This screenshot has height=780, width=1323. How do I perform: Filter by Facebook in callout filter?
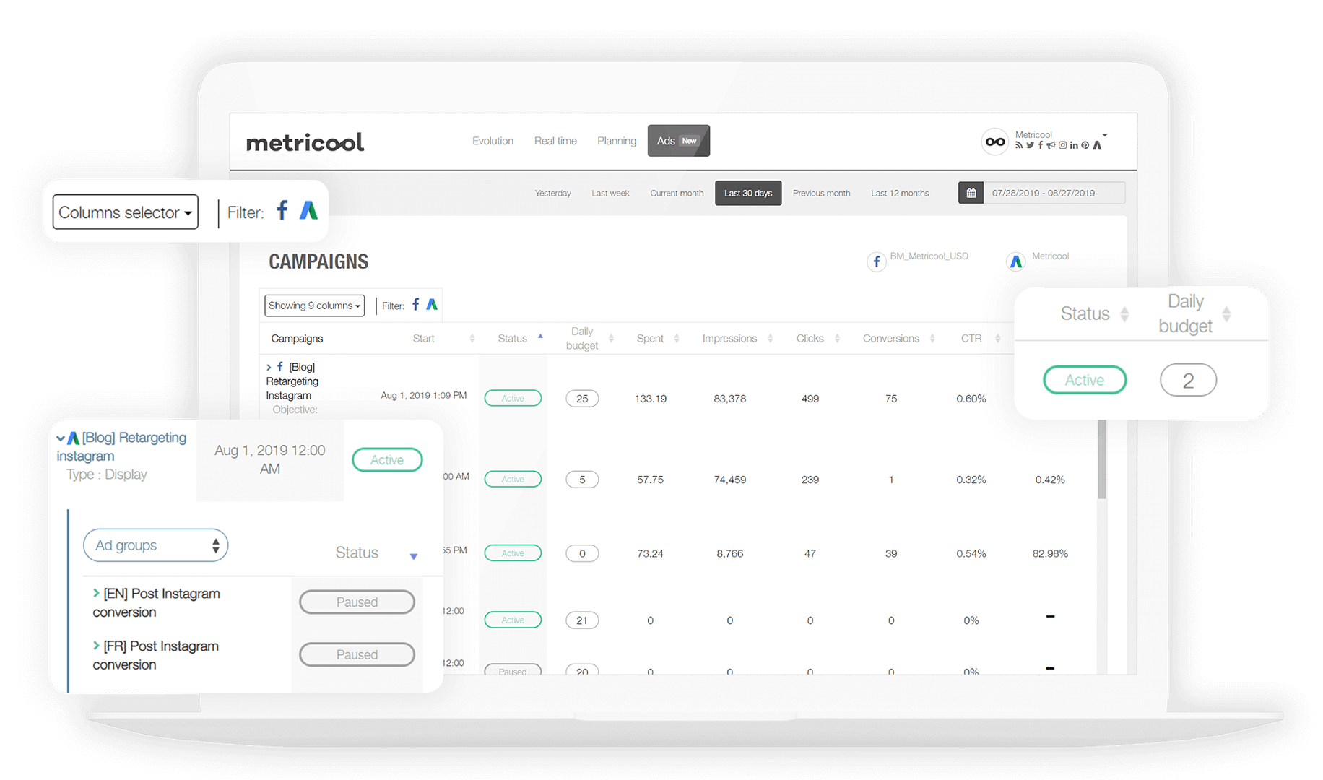[282, 210]
